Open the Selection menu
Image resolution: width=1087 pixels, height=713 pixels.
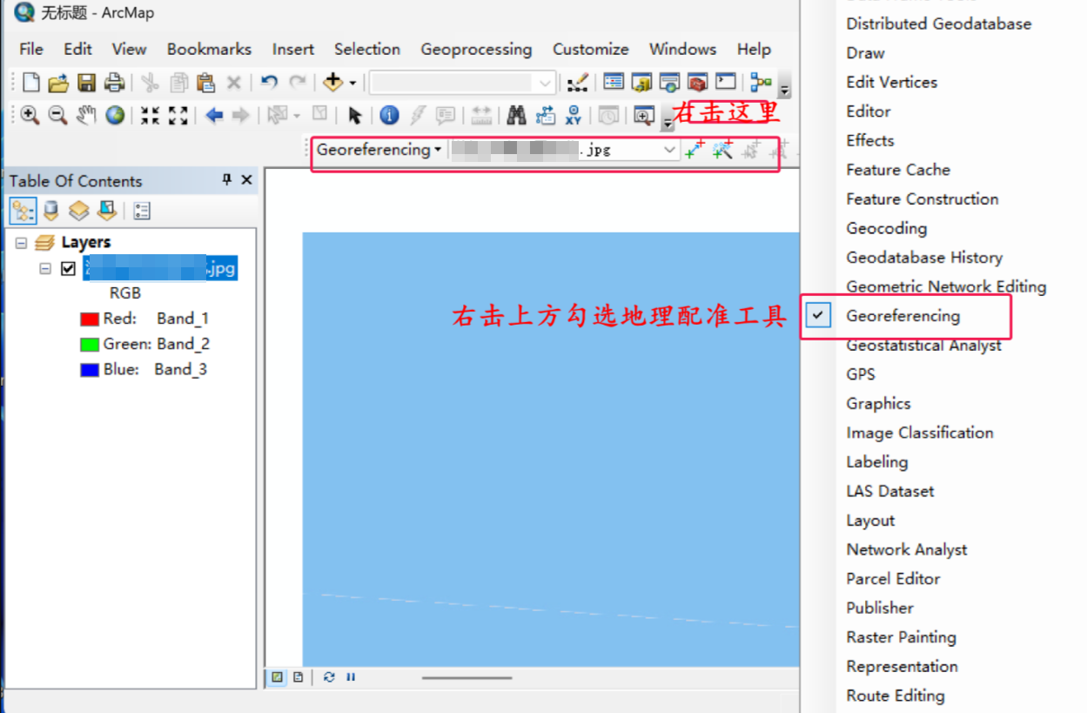[367, 49]
